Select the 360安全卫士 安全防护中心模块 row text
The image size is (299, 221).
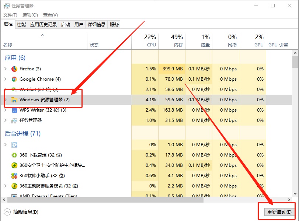[52, 165]
